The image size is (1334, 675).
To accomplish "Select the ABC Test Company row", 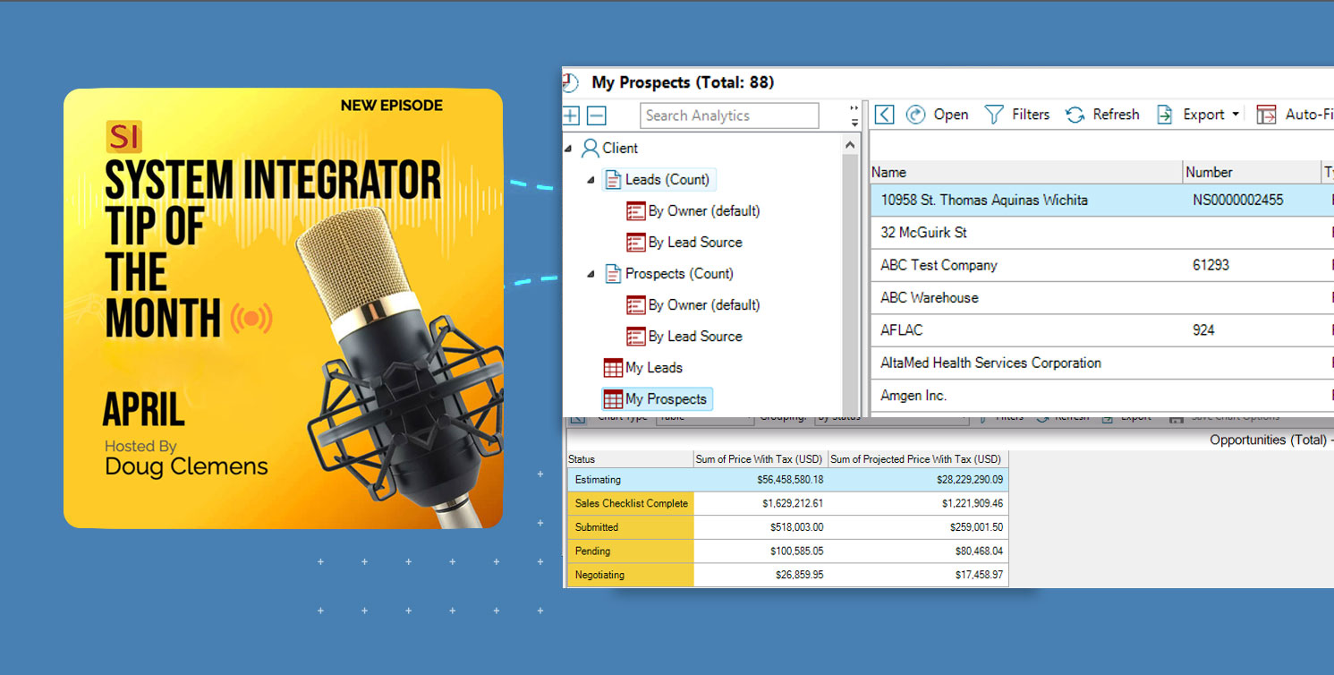I will pos(938,264).
